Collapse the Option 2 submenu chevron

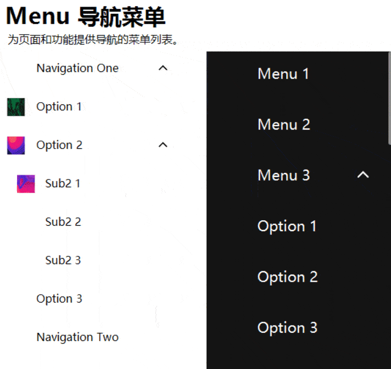(x=163, y=145)
